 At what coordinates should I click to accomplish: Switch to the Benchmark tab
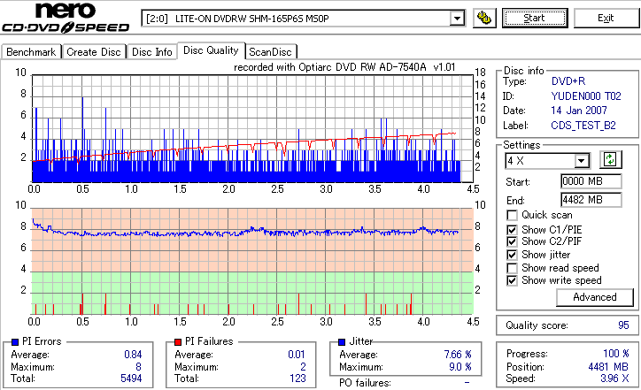(31, 52)
